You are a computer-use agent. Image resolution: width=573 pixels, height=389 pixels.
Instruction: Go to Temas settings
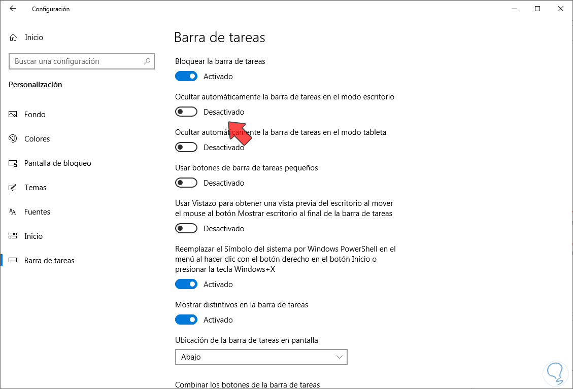tap(36, 188)
